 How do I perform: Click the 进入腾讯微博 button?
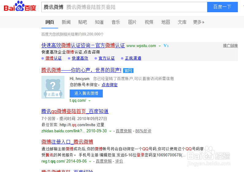coord(86,93)
